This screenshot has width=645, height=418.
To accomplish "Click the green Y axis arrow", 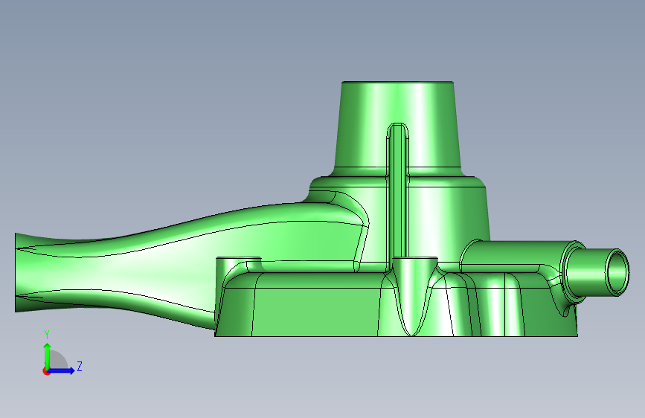I will [x=48, y=356].
